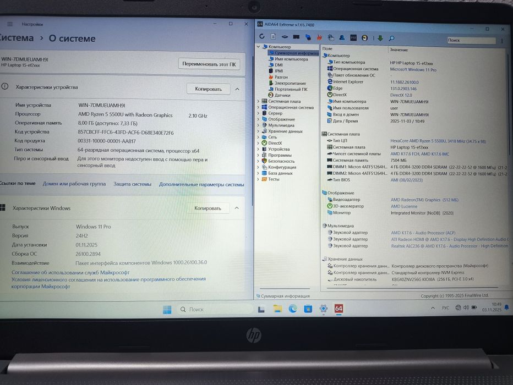
Task: Open the AIDA64 three-dot options menu
Action: click(502, 41)
